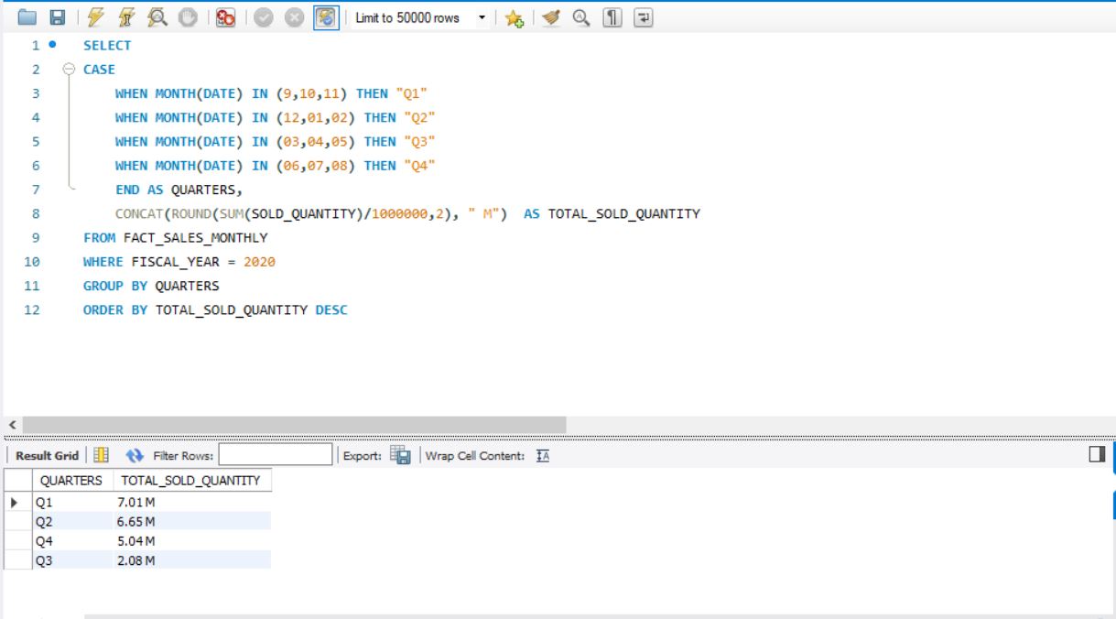Beautify the SQL statement

coord(550,14)
